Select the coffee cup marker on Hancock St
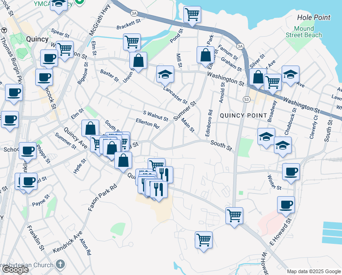This screenshot has width=342, height=275. (44, 77)
